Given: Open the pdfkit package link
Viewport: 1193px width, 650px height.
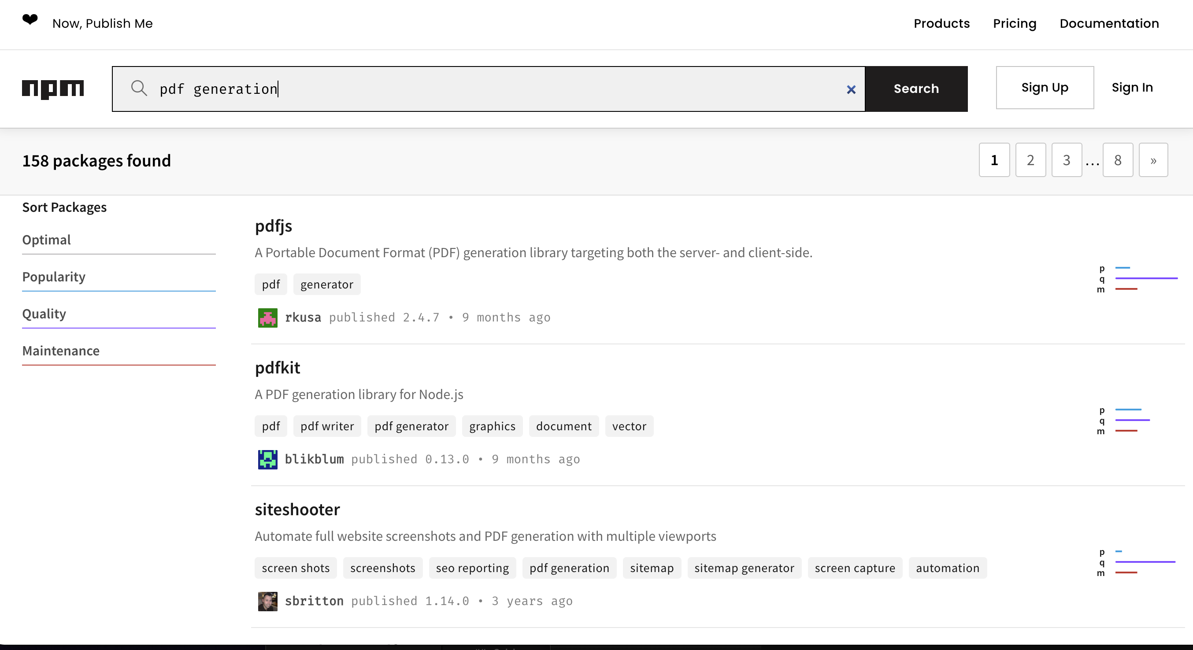Looking at the screenshot, I should coord(278,367).
